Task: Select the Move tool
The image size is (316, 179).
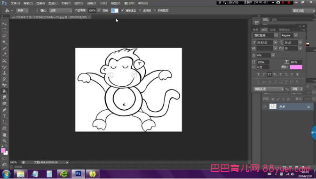Action: coord(4,24)
